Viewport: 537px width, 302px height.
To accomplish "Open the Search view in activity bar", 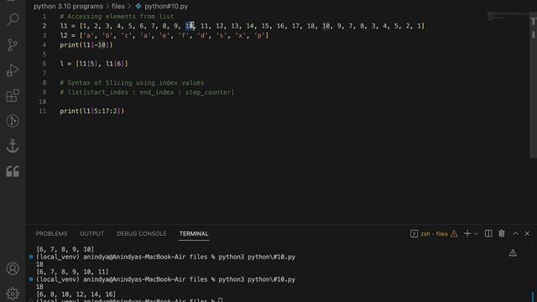I will click(13, 19).
